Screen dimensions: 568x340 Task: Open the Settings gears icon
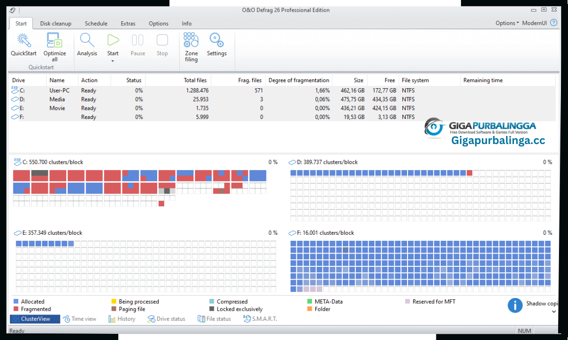[x=216, y=40]
